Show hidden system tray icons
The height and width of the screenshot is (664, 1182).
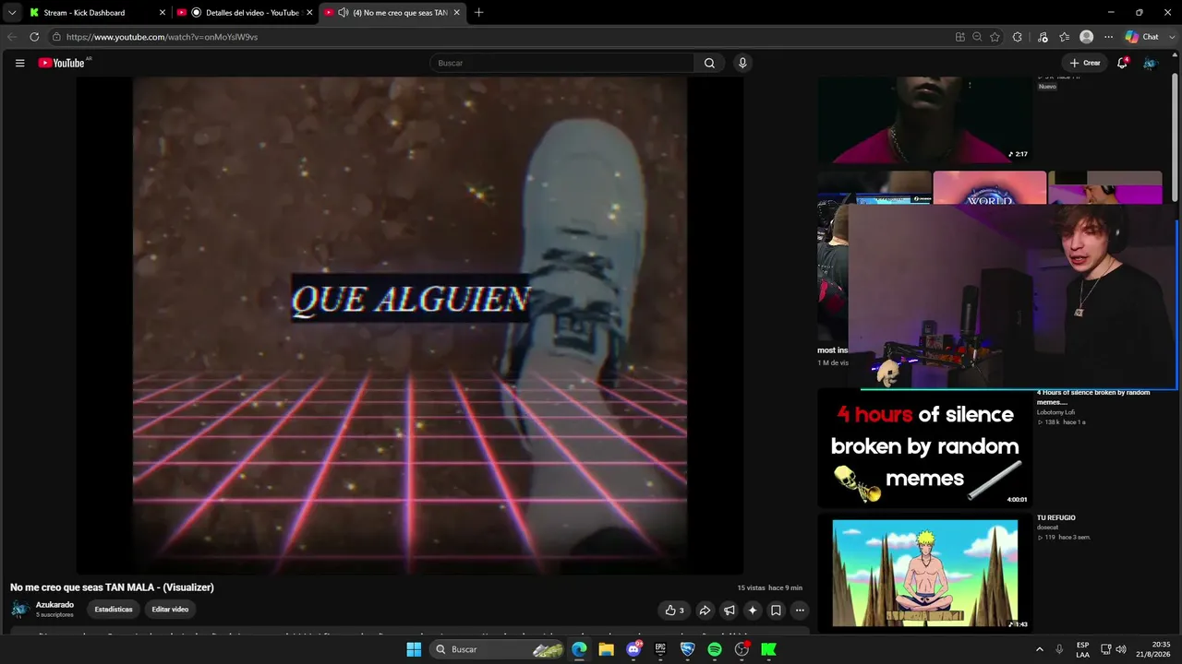[x=1039, y=649]
